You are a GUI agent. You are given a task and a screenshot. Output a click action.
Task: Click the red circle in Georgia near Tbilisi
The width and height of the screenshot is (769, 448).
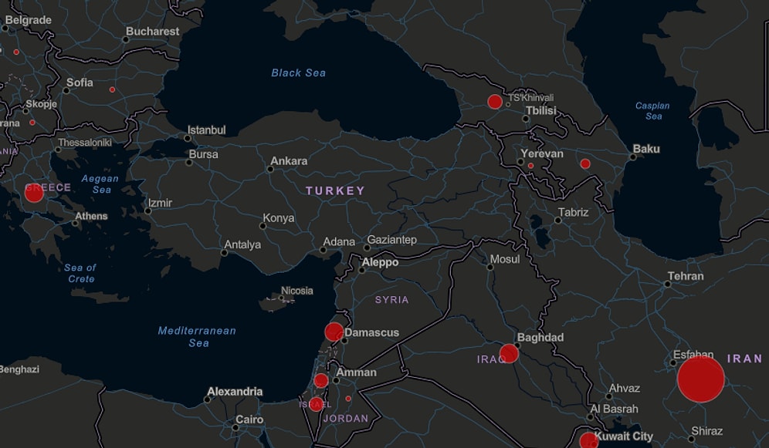click(x=495, y=102)
